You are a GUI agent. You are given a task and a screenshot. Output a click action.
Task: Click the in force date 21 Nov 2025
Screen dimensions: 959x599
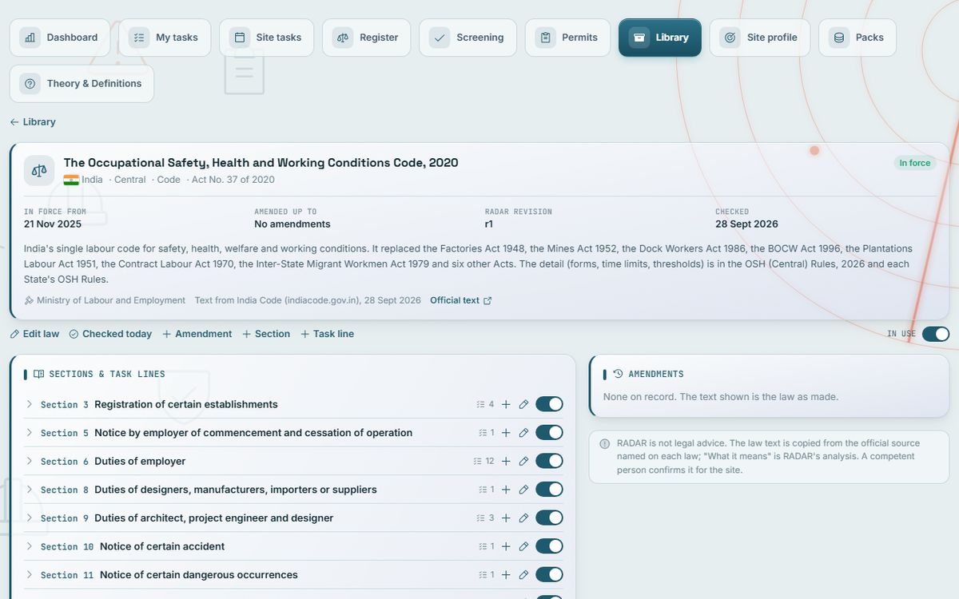(x=53, y=224)
